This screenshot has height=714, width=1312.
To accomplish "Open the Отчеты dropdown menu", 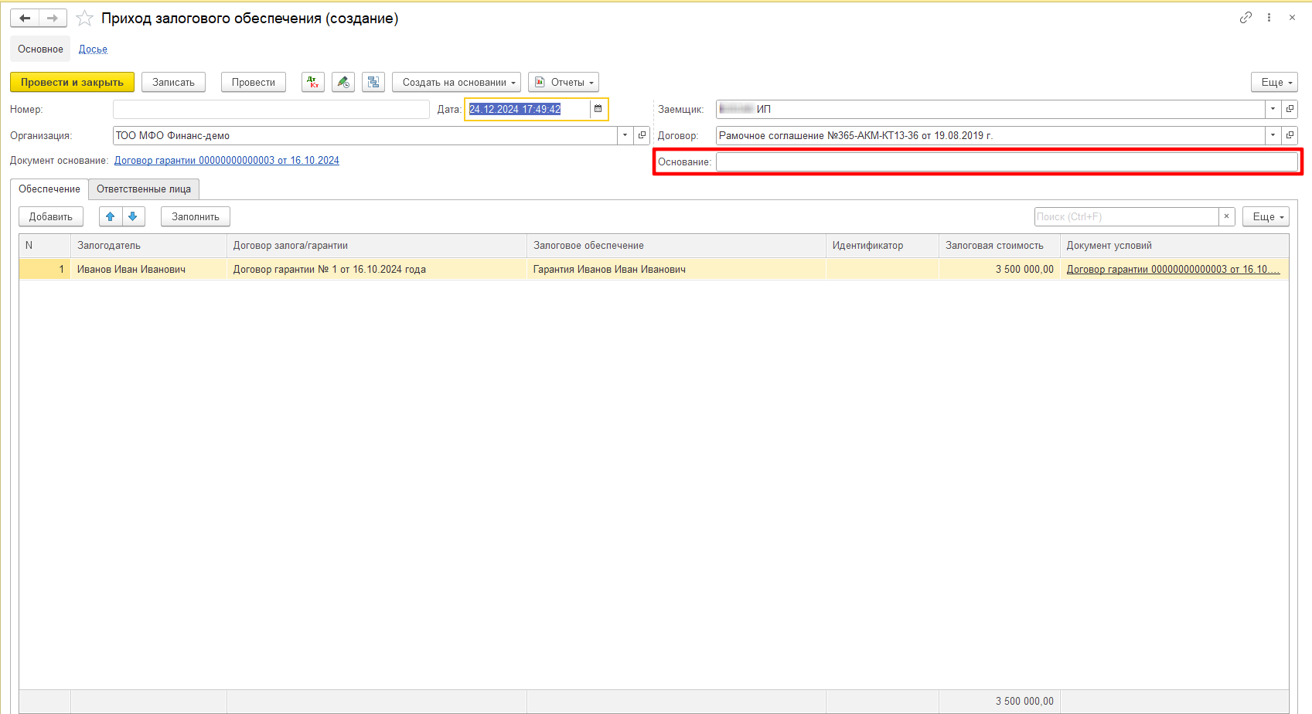I will tap(564, 82).
